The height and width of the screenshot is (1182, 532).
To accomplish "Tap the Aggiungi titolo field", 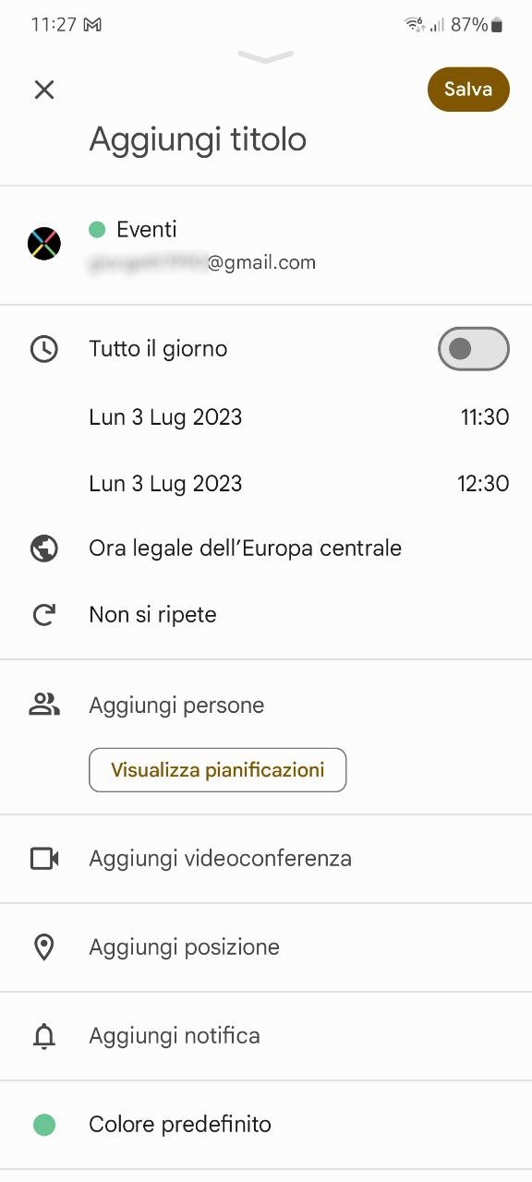I will 198,139.
